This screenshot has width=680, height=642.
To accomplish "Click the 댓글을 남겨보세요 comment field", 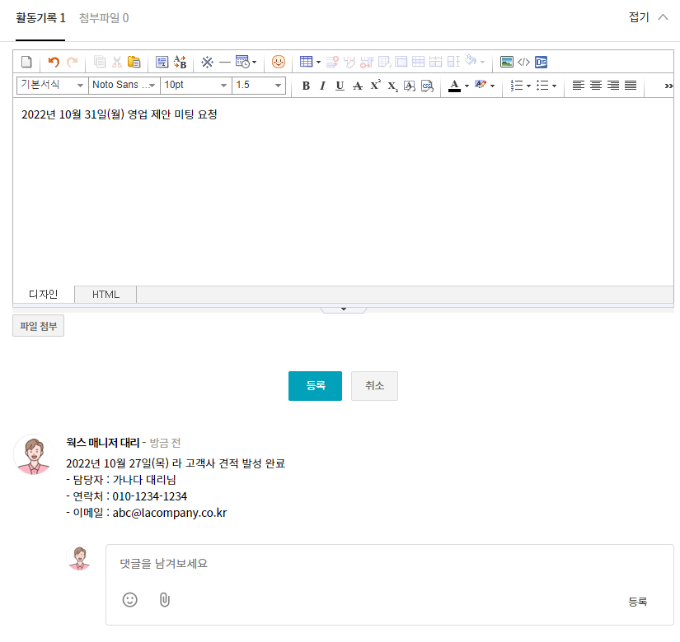I will [387, 564].
